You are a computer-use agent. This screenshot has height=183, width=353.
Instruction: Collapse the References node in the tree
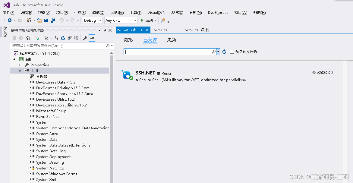point(20,71)
